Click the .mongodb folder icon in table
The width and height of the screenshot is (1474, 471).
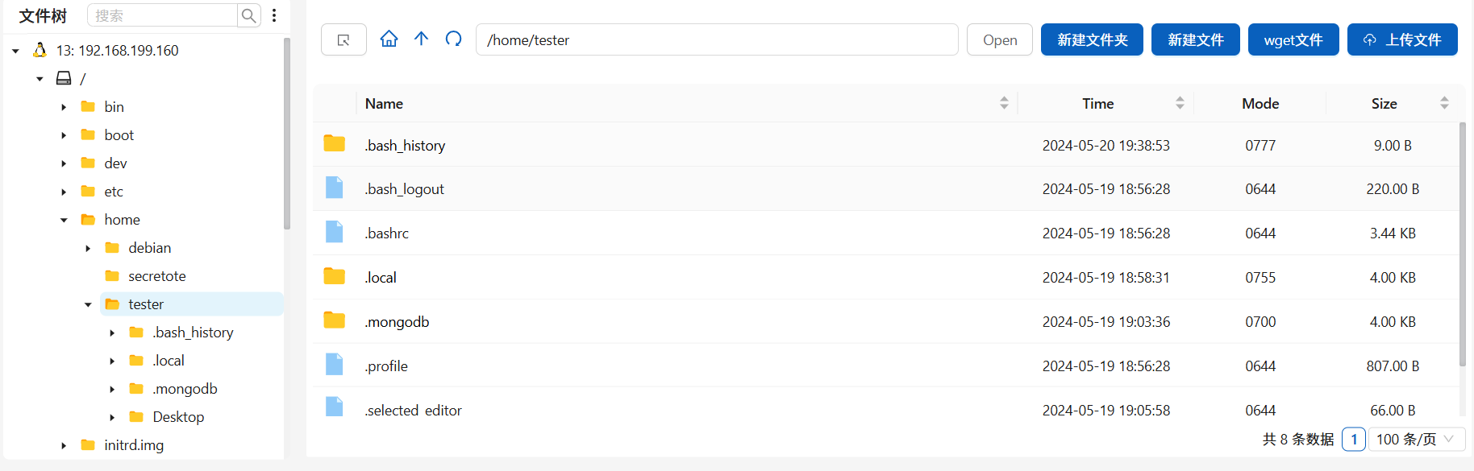pos(334,320)
